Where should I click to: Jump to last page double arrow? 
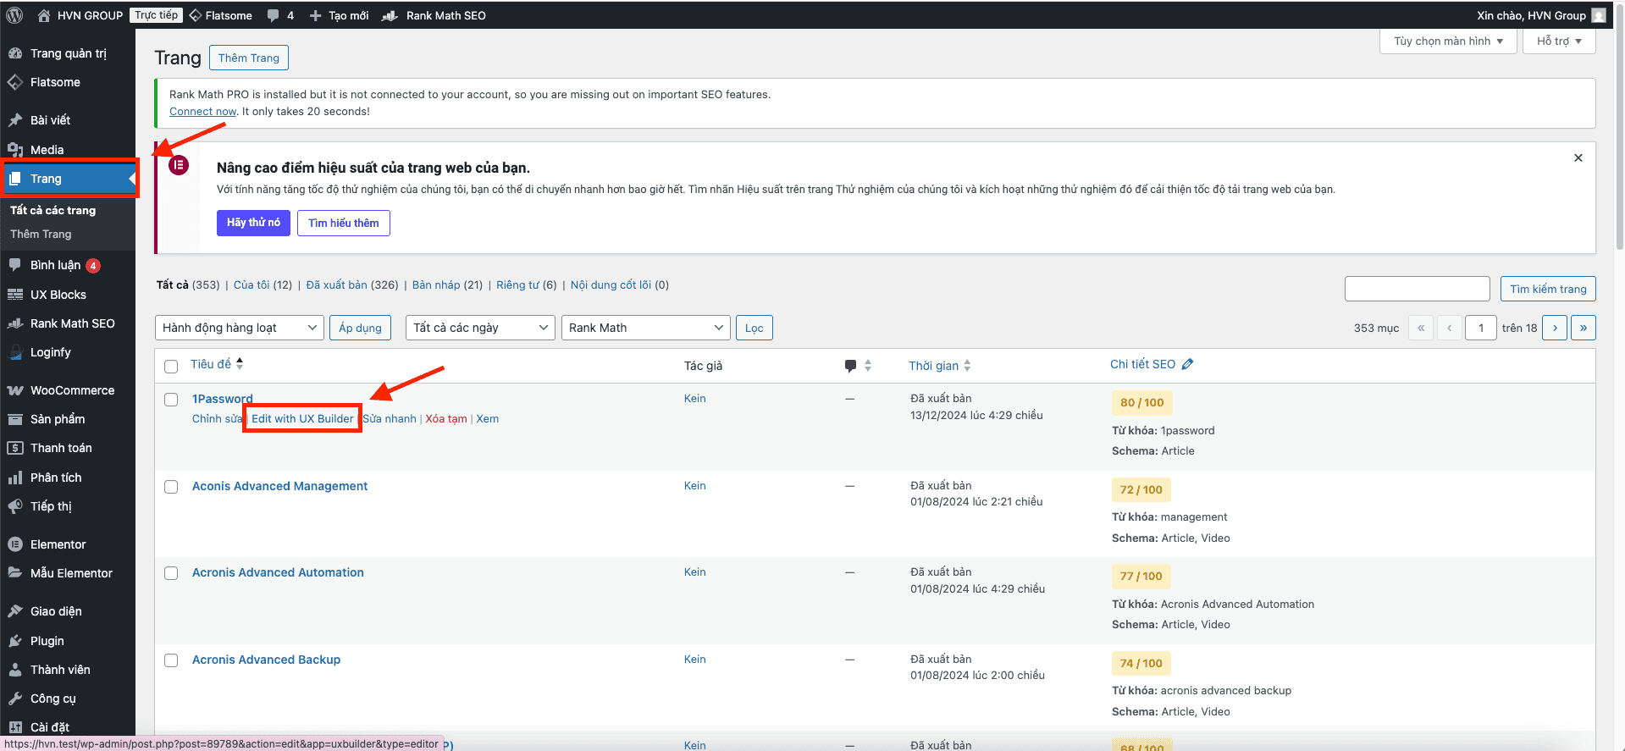(1584, 328)
